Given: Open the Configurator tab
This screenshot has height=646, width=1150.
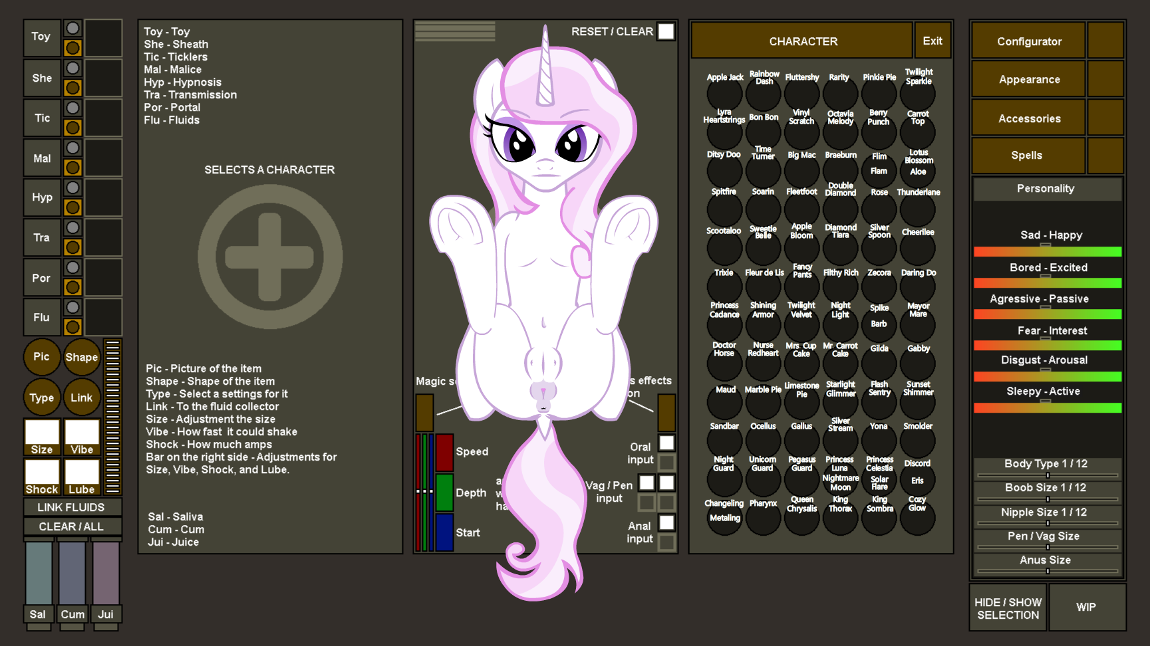Looking at the screenshot, I should (x=1029, y=41).
